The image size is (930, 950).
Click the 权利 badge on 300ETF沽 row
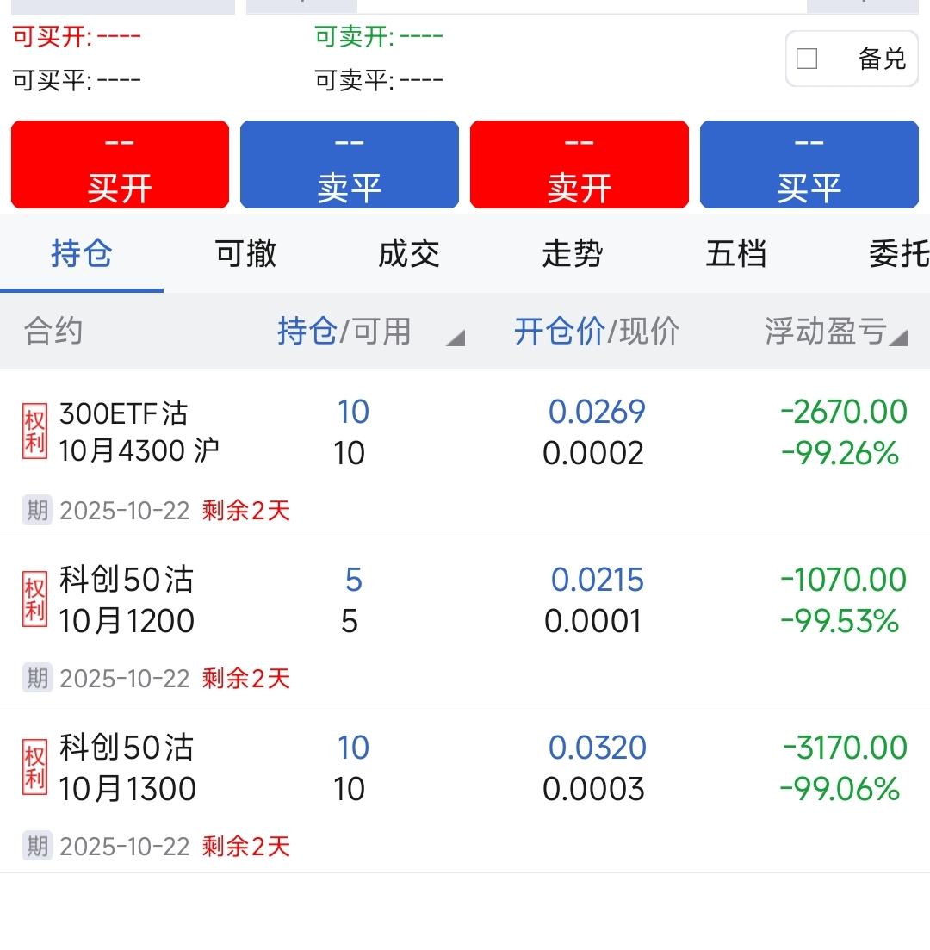[34, 433]
